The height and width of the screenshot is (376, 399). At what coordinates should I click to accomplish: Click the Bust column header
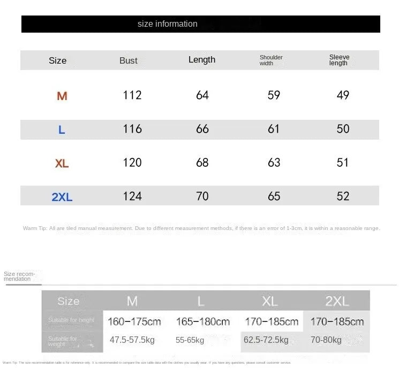click(129, 60)
